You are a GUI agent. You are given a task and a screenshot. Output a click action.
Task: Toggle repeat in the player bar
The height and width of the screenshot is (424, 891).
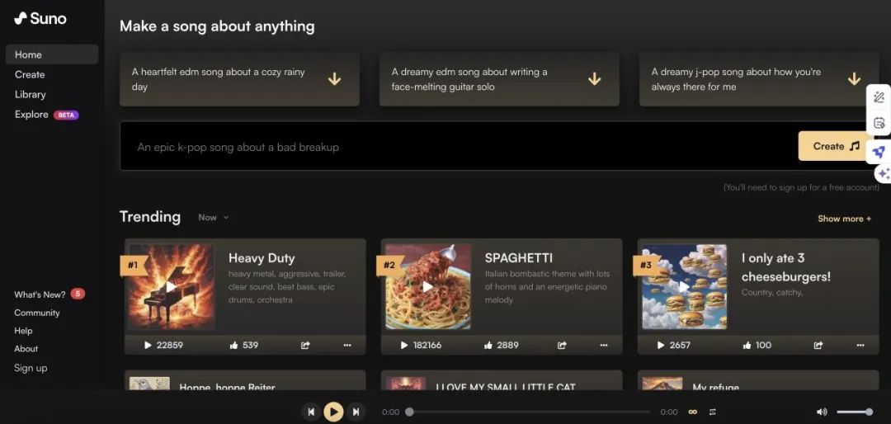coord(713,412)
